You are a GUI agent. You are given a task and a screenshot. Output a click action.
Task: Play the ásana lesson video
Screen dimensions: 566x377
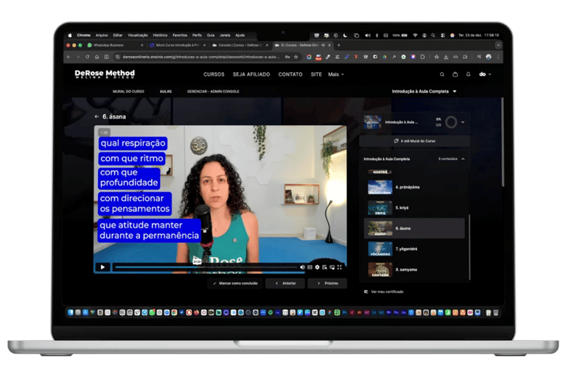[102, 267]
